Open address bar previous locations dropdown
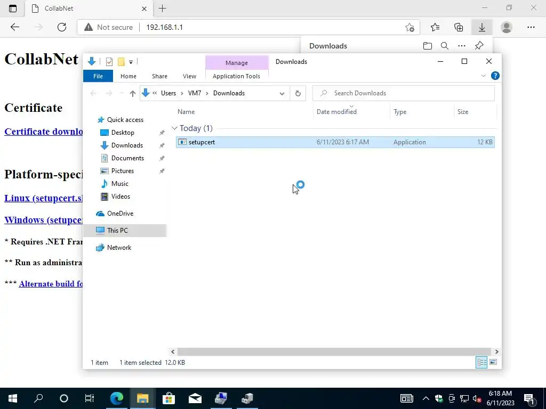Viewport: 546px width, 409px height. coord(282,93)
